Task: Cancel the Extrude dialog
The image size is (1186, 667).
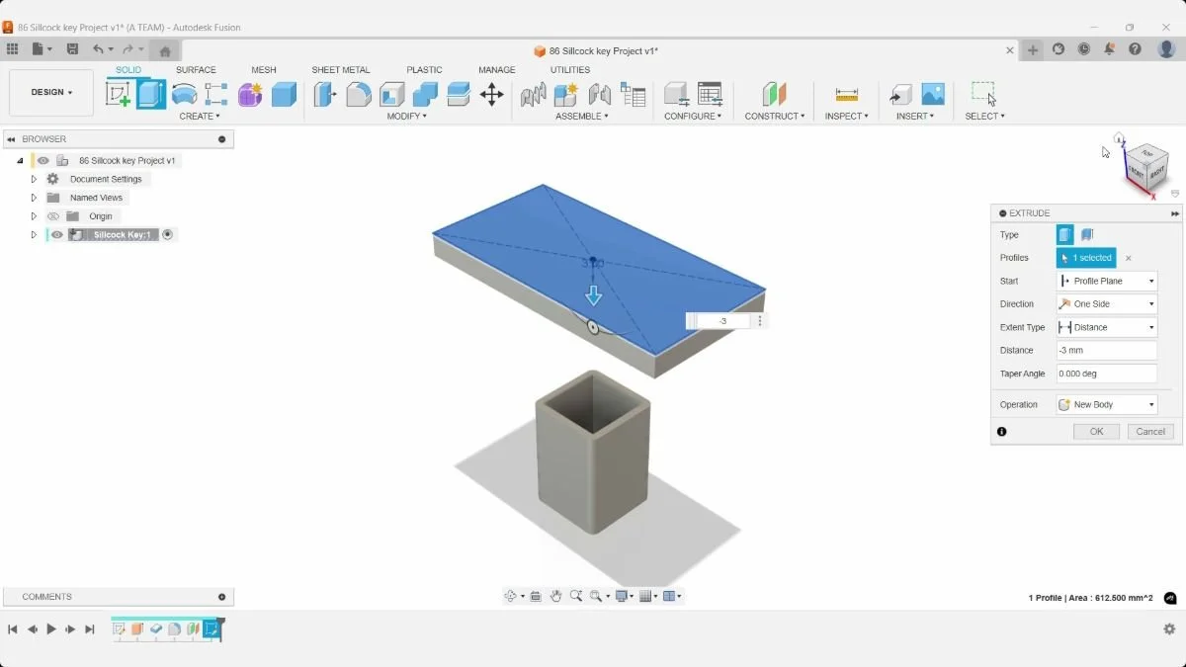Action: pos(1150,432)
